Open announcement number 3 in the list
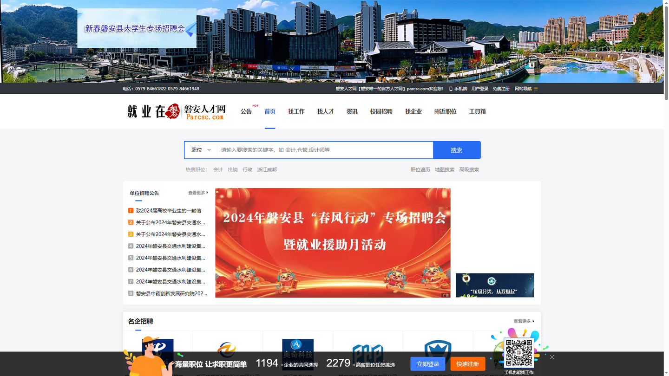Image resolution: width=669 pixels, height=376 pixels. [171, 234]
